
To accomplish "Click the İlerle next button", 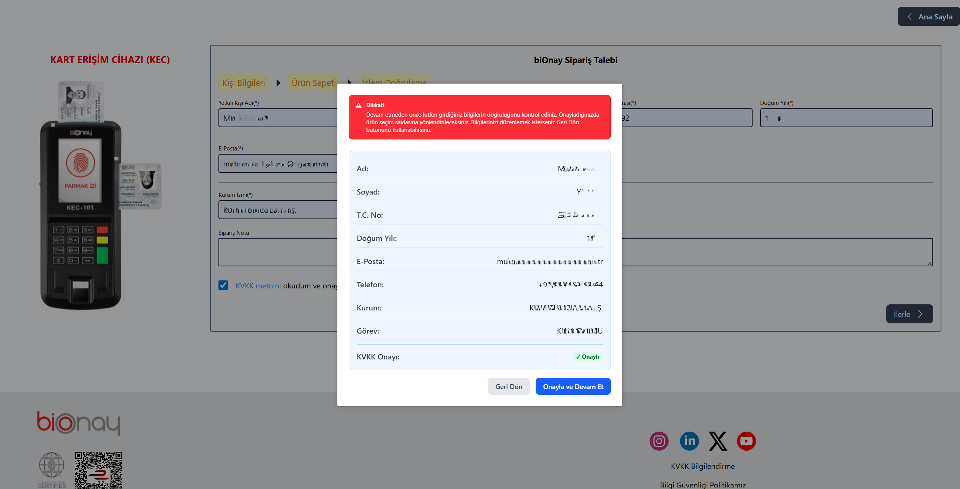I will coord(909,314).
